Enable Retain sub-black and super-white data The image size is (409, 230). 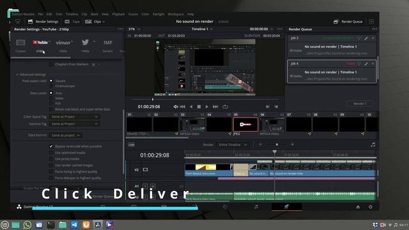click(51, 109)
